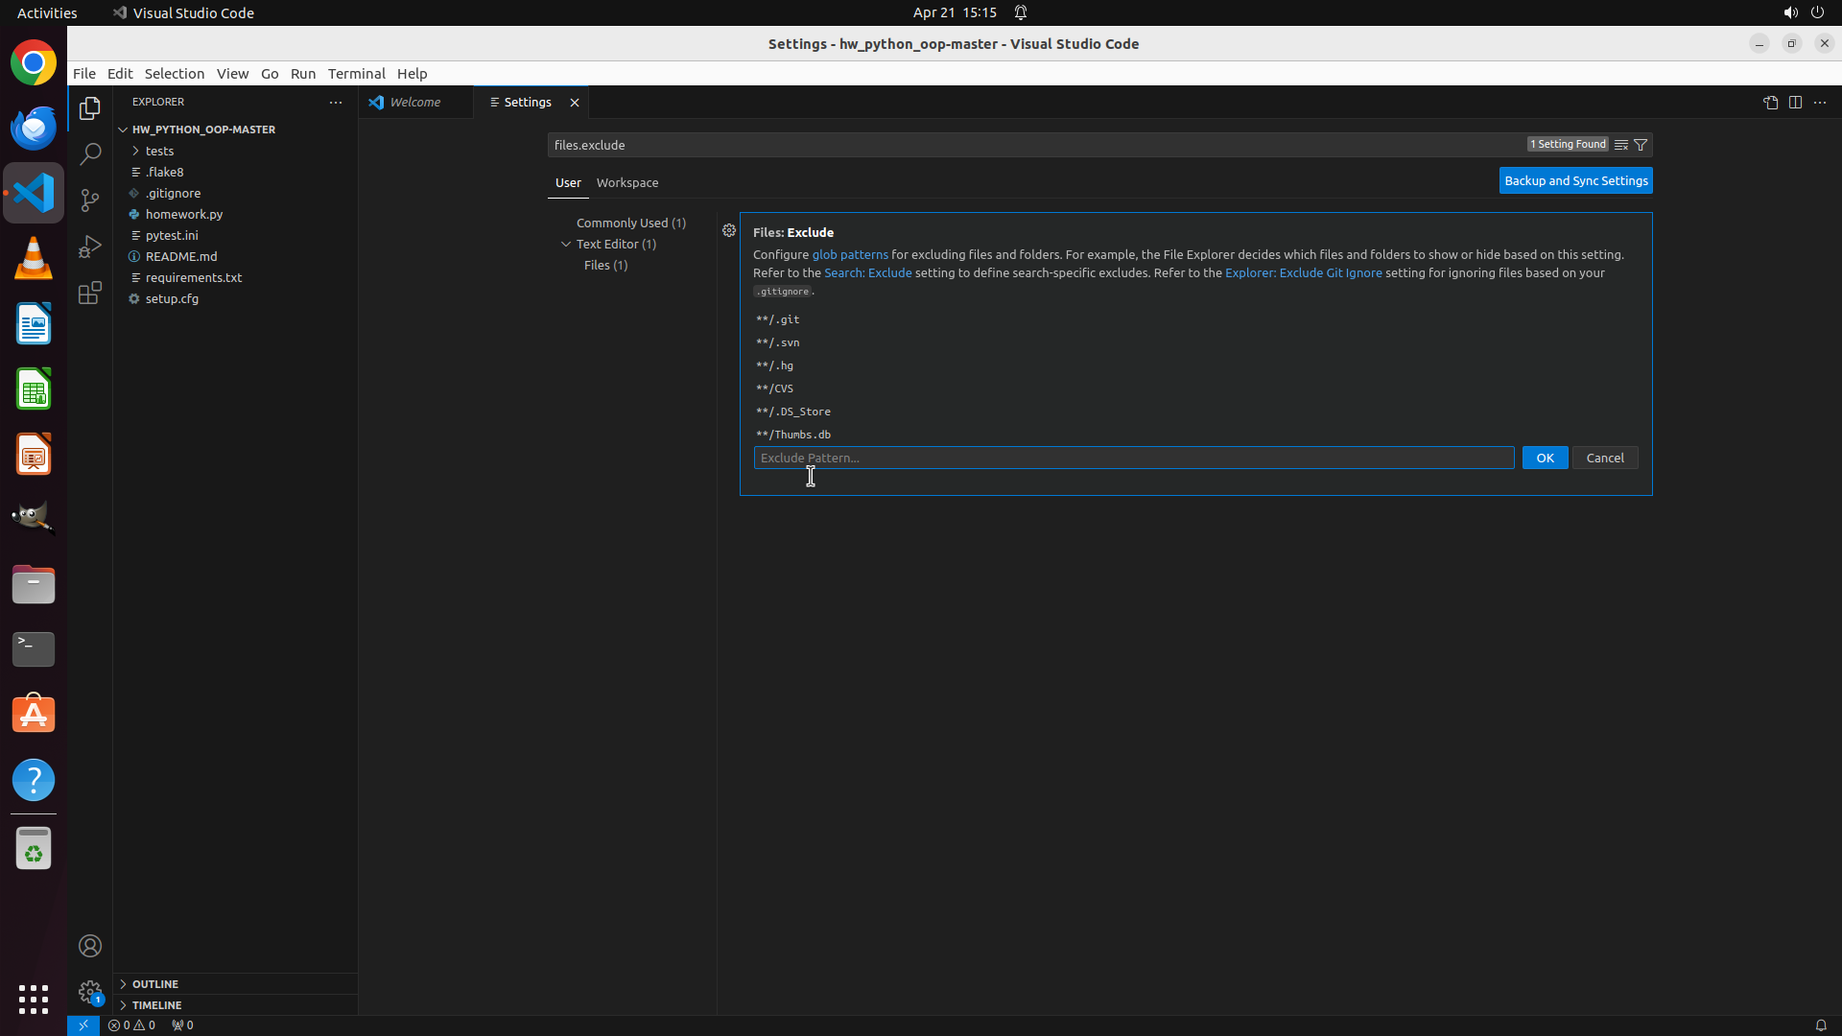
Task: Collapse the Text Editor settings group
Action: point(566,244)
